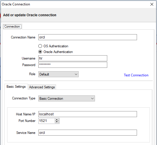Close the Oracle Connection dialog

152,4
